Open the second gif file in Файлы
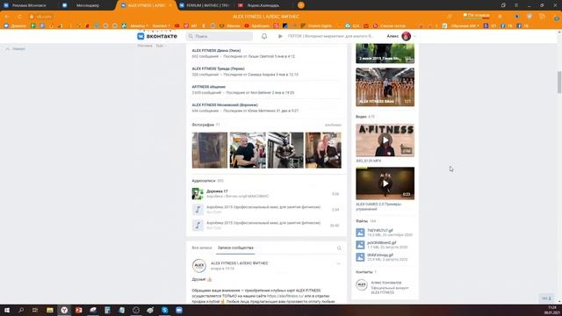Viewport: 562px width, 316px height. point(381,242)
